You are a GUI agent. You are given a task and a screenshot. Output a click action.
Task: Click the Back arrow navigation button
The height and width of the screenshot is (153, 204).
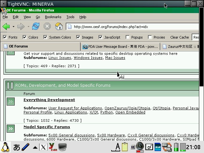point(6,26)
